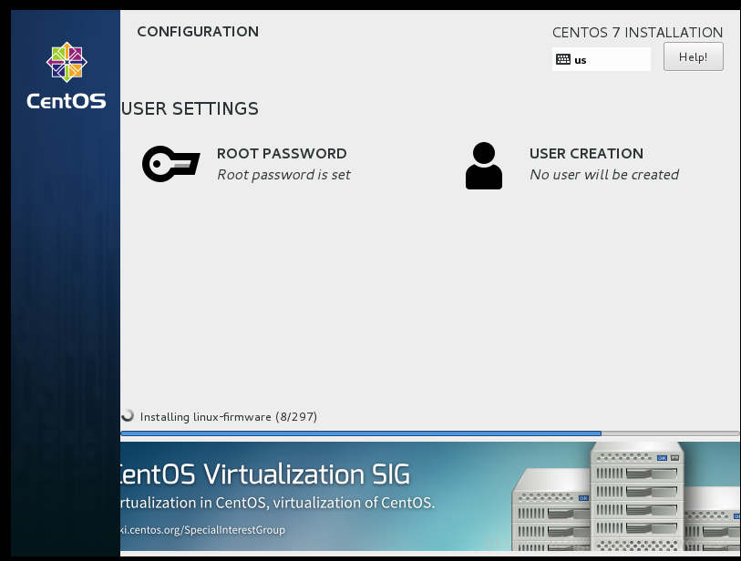Click the root password key icon

171,164
